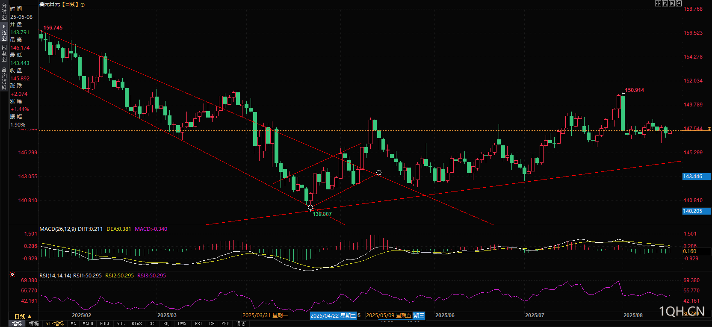Click the circle marker at the 139.887 low
The width and height of the screenshot is (712, 327).
point(310,208)
